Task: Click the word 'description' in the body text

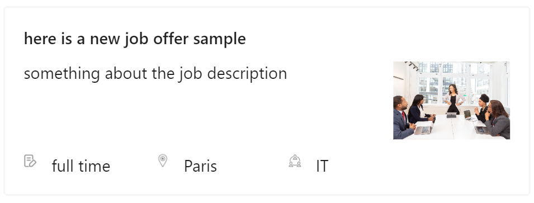Action: (x=247, y=74)
